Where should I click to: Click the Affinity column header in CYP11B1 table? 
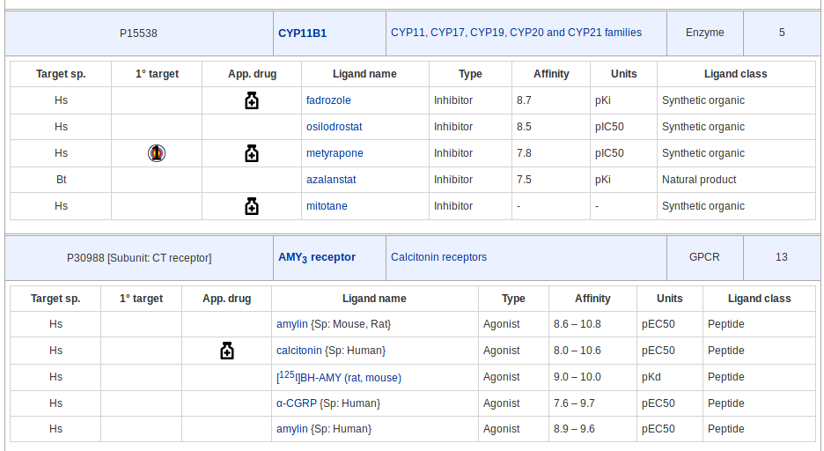click(551, 74)
